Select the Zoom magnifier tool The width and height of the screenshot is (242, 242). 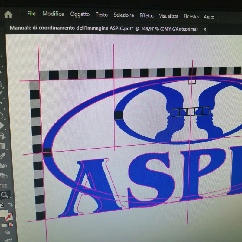(x=5, y=195)
